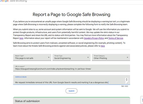Submit the Safe Browsing report
The height and width of the screenshot is (104, 143).
[x=71, y=91]
